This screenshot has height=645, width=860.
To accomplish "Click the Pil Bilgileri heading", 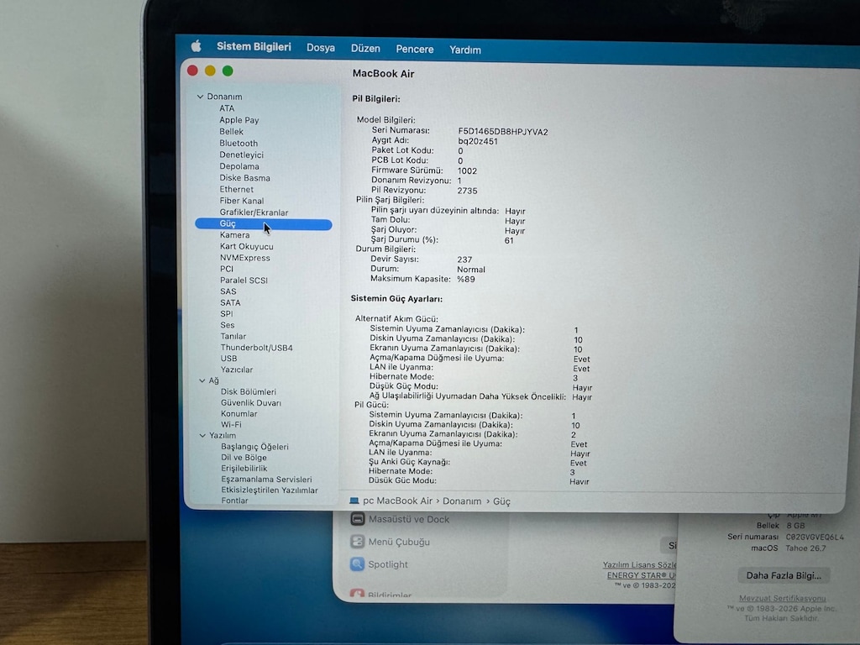I will click(x=376, y=99).
